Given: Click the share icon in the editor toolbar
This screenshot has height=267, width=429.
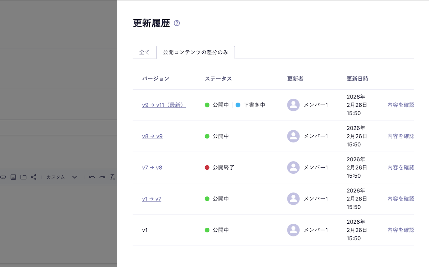Looking at the screenshot, I should point(33,177).
